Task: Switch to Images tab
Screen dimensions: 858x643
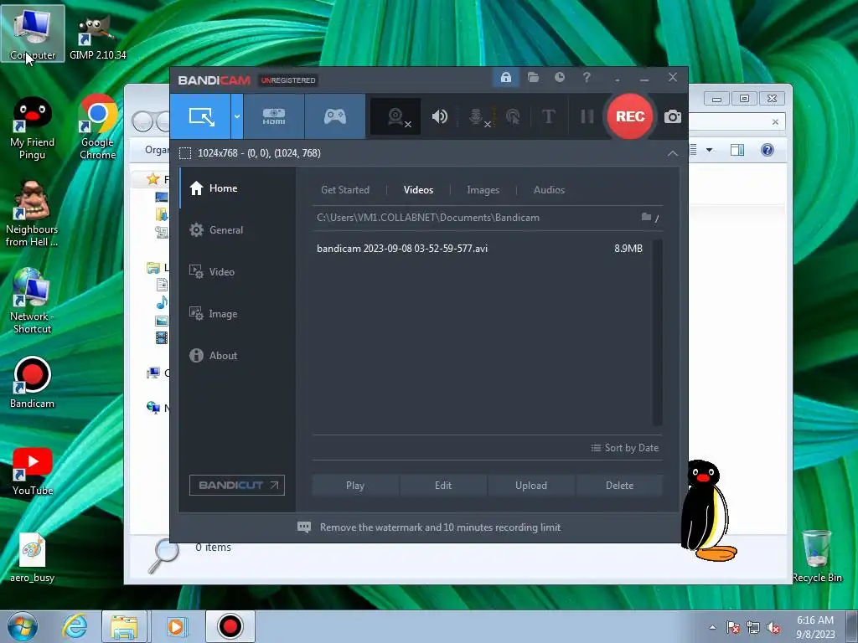Action: click(x=483, y=190)
